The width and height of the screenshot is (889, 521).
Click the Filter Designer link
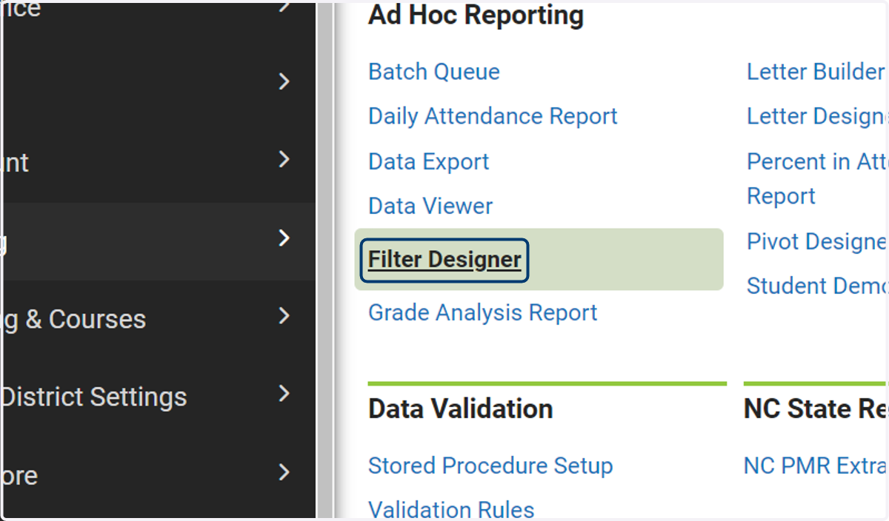444,260
